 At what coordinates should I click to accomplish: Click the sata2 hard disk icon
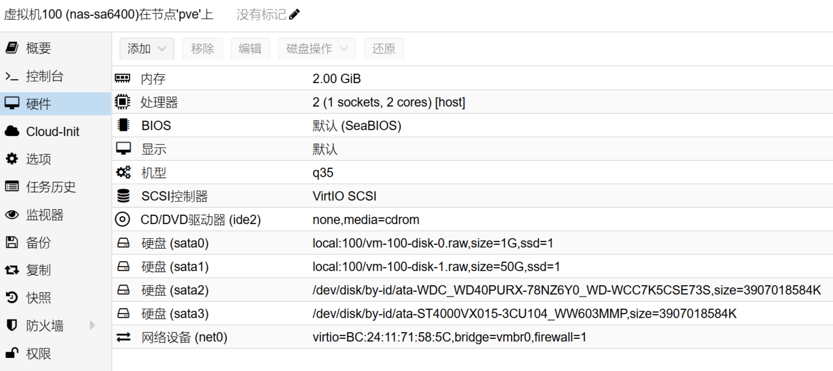click(x=123, y=290)
